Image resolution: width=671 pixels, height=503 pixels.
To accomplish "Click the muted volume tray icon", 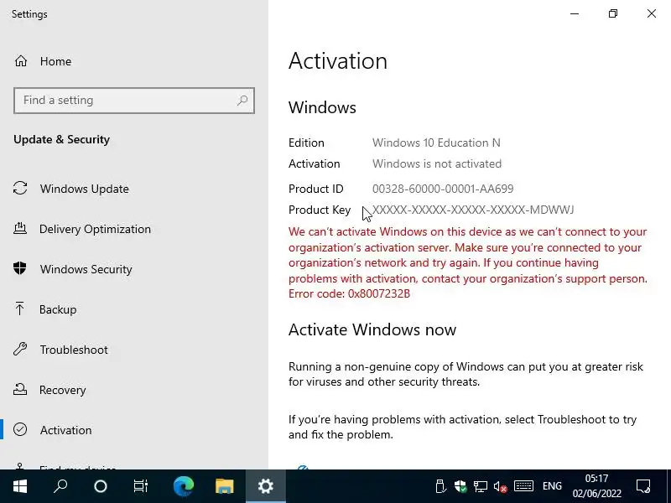I will click(500, 486).
